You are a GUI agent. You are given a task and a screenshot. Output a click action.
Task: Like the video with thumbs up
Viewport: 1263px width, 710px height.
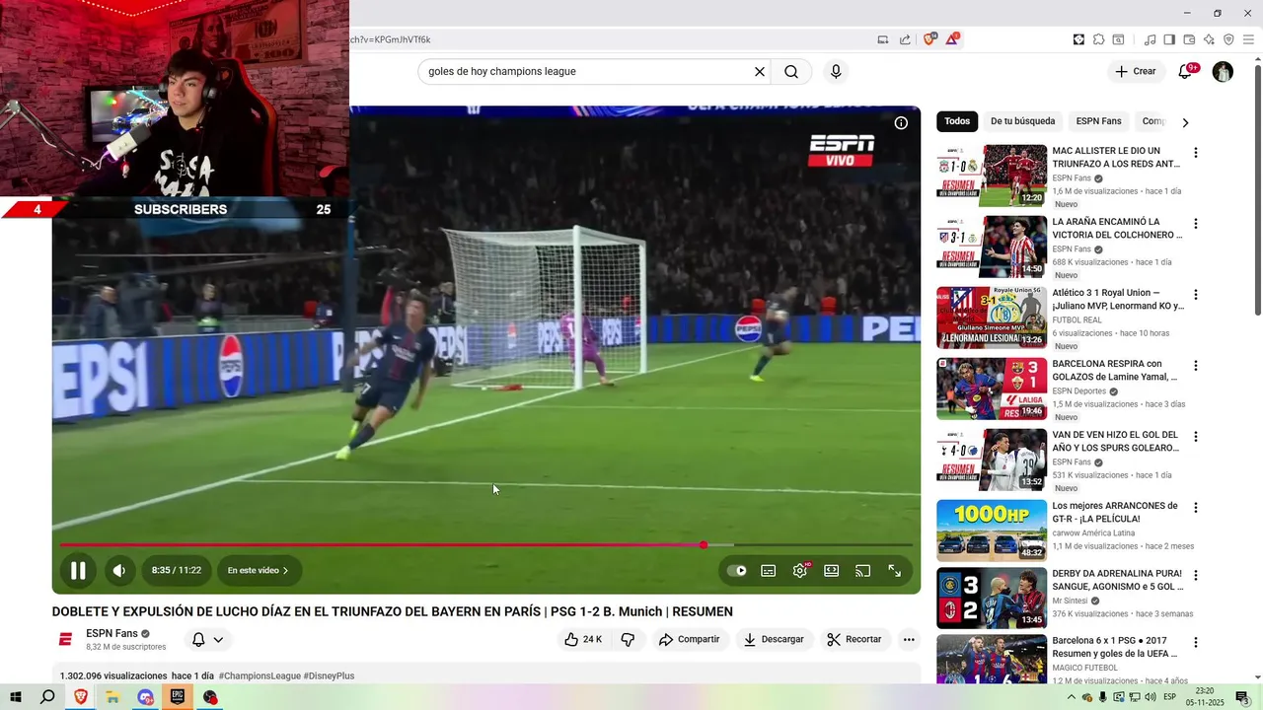tap(583, 639)
